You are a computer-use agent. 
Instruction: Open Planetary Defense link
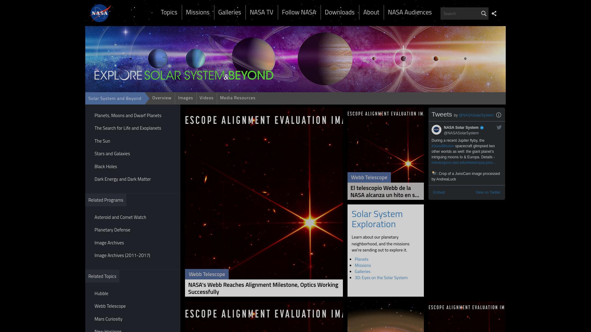(x=112, y=230)
